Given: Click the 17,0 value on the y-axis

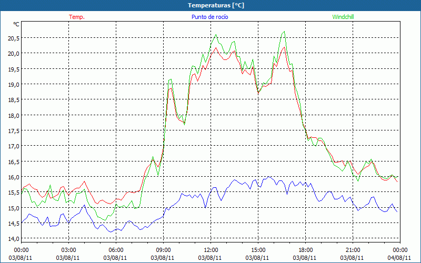Looking at the screenshot, I should [x=14, y=147].
